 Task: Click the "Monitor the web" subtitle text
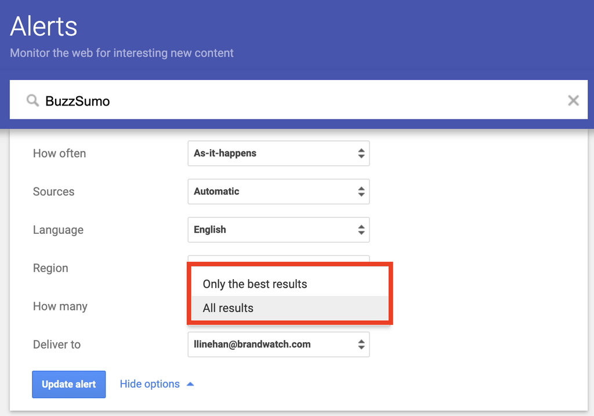click(x=122, y=53)
